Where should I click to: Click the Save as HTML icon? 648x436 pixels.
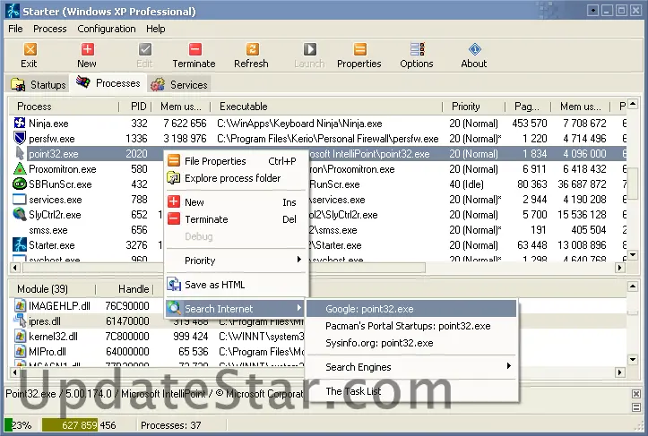click(x=174, y=285)
